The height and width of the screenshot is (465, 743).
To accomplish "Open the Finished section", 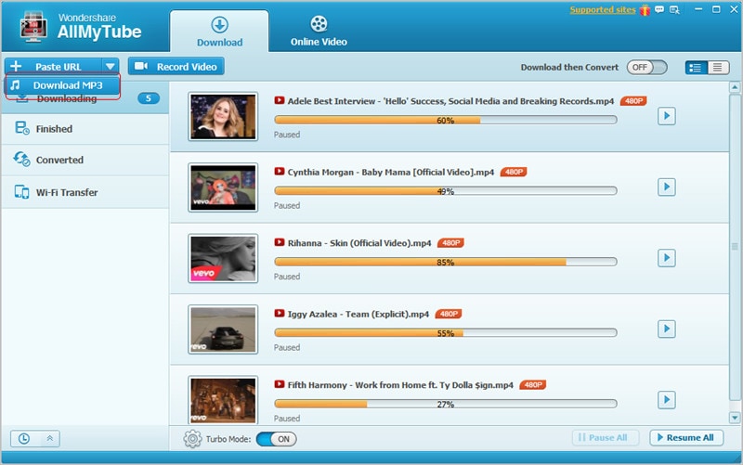I will pos(85,129).
